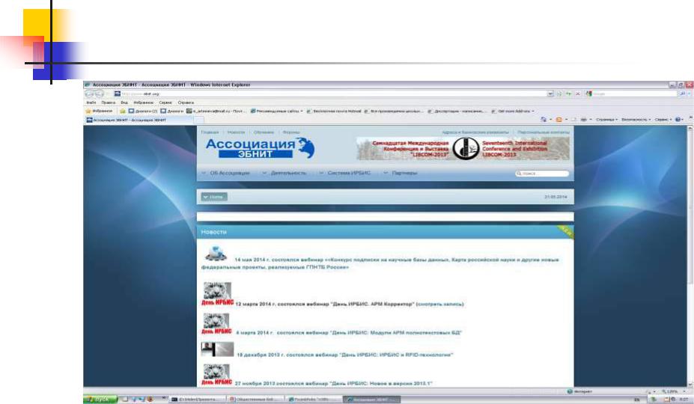This screenshot has width=694, height=404.
Task: Click Новости link in site top navigation
Action: 236,132
